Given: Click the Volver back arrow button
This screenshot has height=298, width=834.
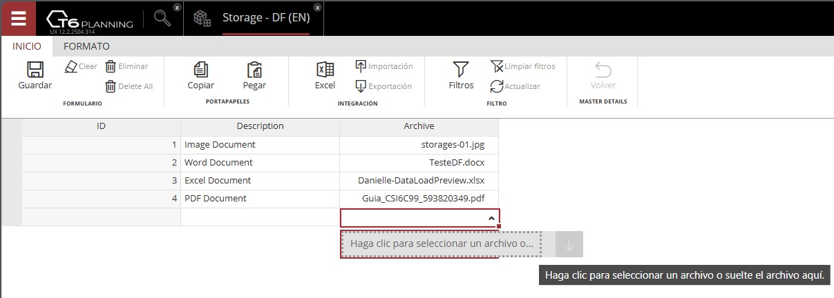Looking at the screenshot, I should (603, 76).
